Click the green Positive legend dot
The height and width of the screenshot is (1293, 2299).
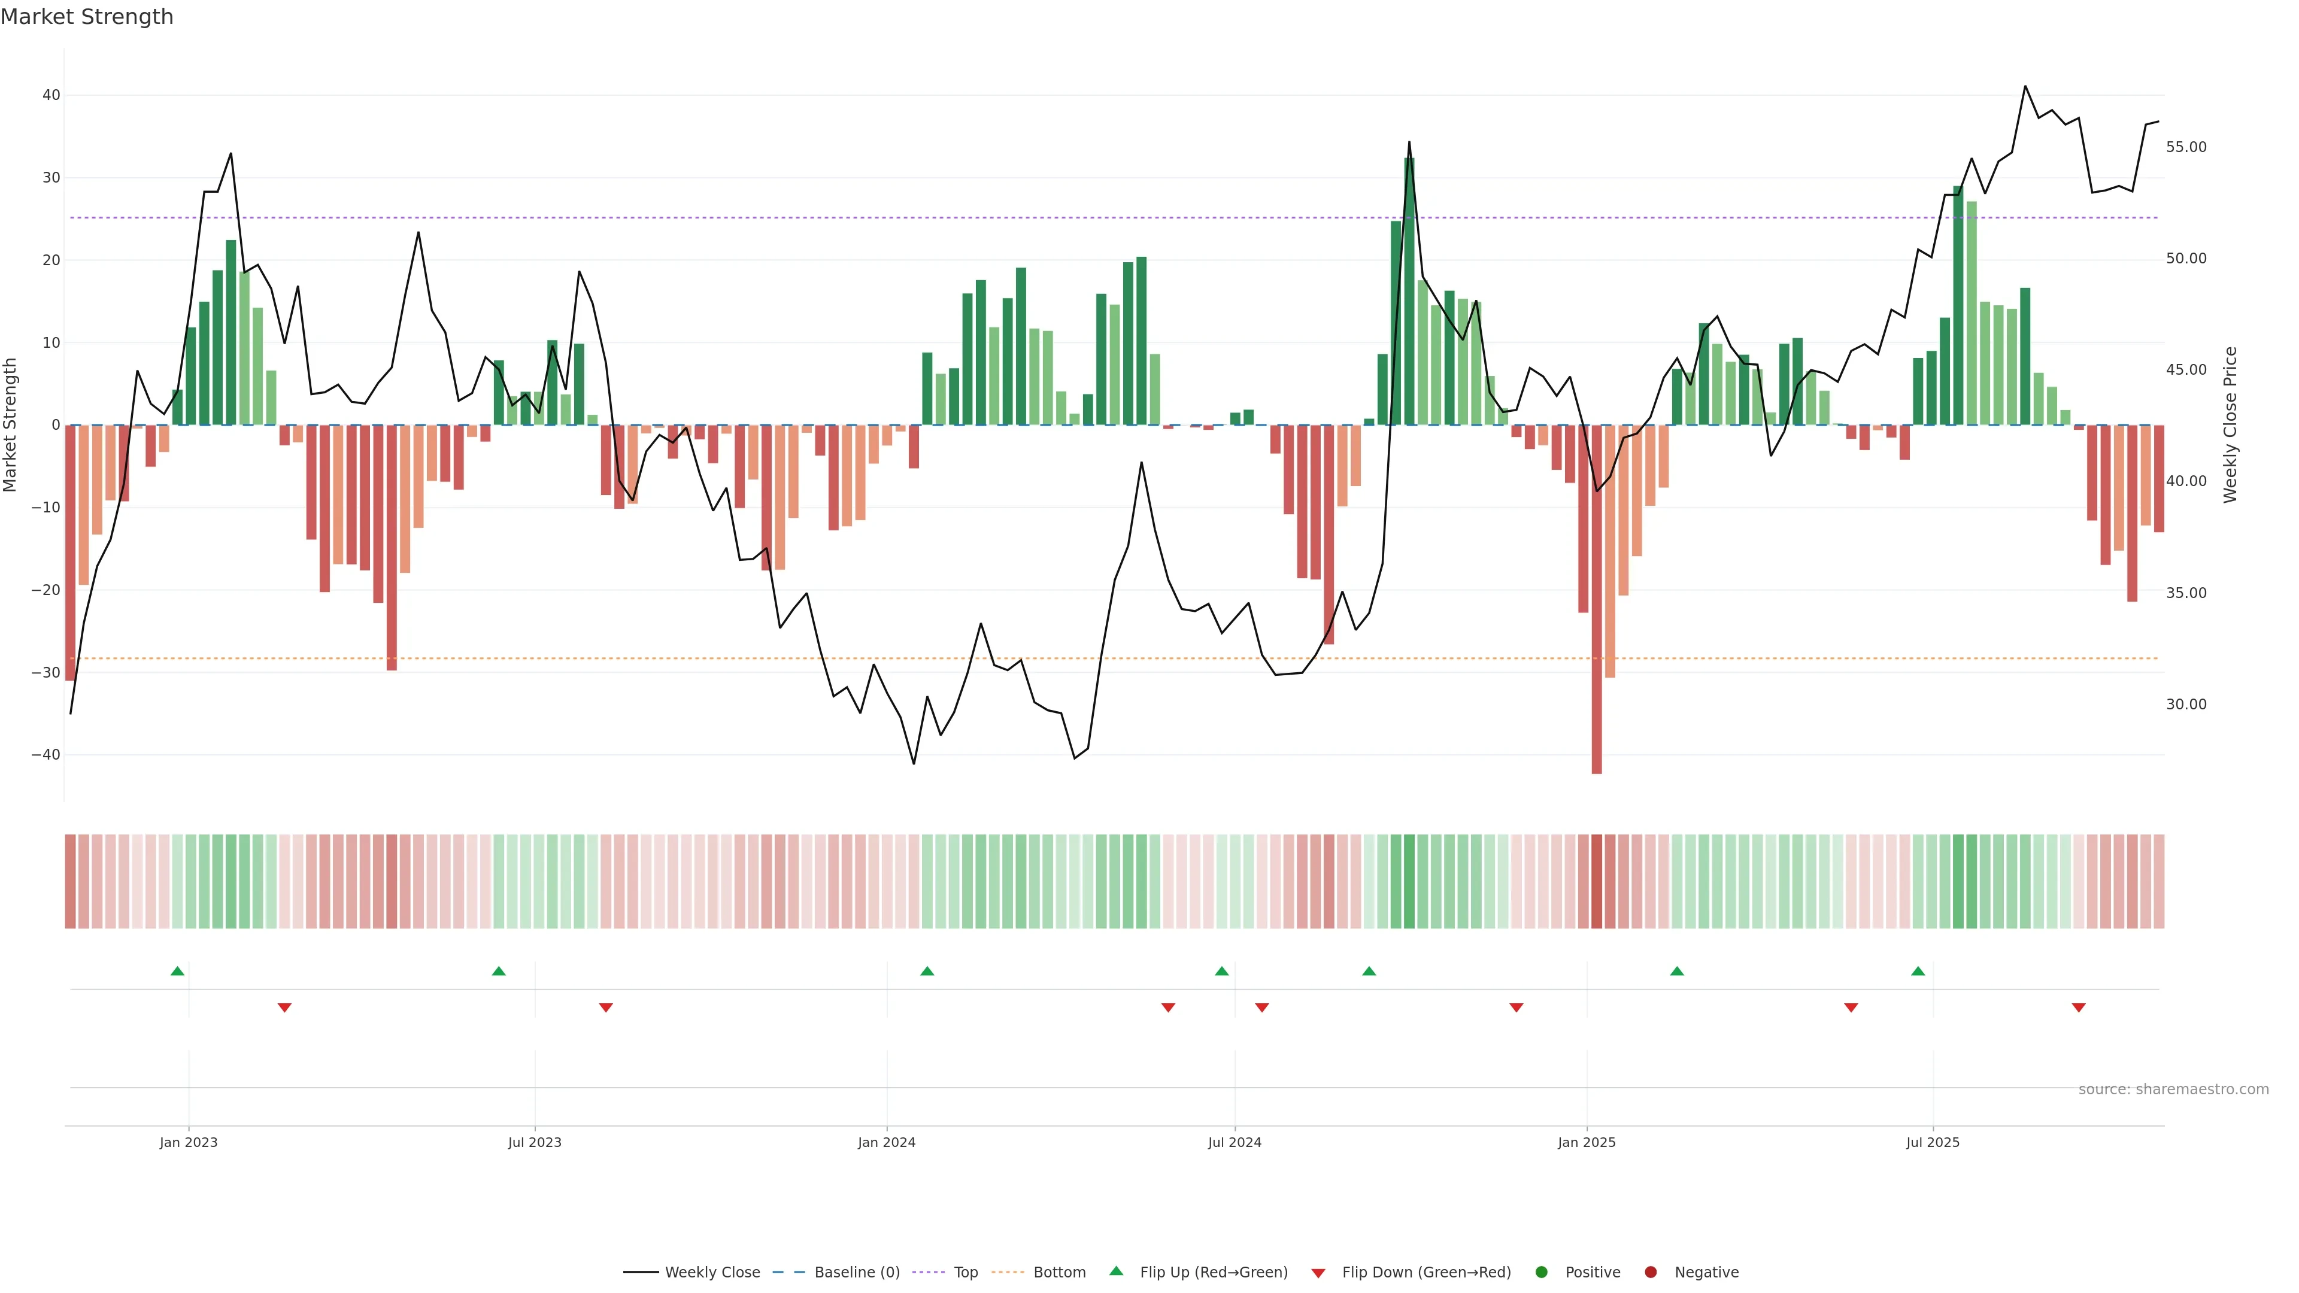1541,1273
